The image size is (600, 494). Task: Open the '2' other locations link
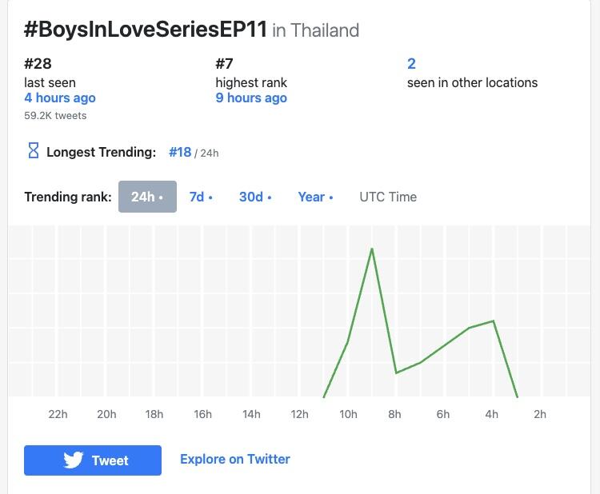(411, 64)
